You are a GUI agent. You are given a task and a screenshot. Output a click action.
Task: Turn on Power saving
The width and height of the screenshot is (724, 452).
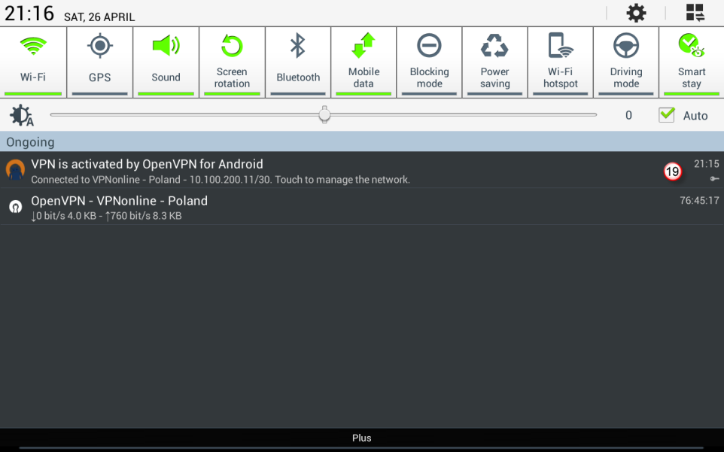(x=495, y=62)
